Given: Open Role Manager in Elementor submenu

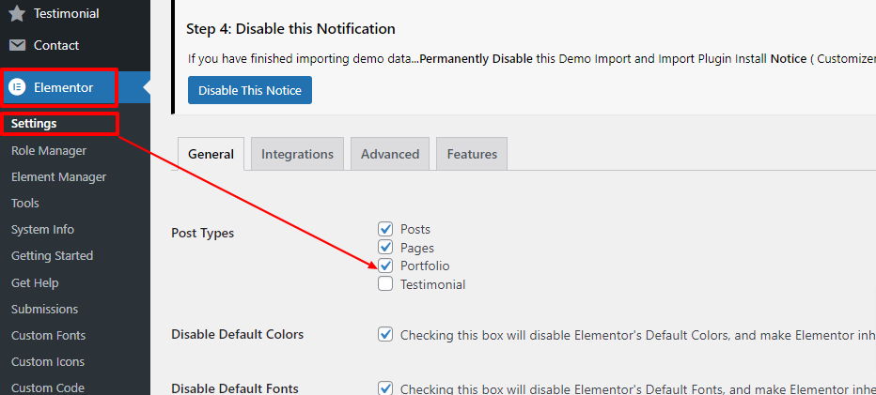Looking at the screenshot, I should (x=49, y=150).
